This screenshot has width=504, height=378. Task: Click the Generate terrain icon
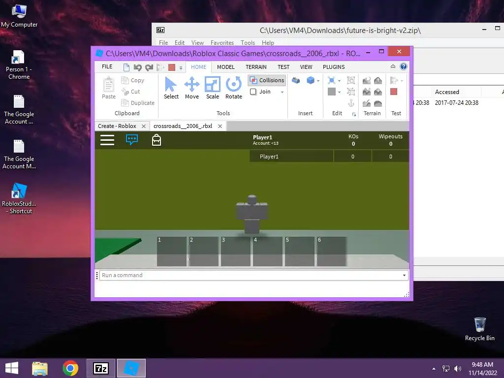click(366, 80)
